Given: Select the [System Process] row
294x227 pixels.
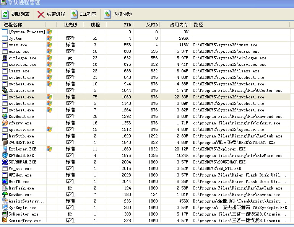Looking at the screenshot, I should tap(145, 32).
